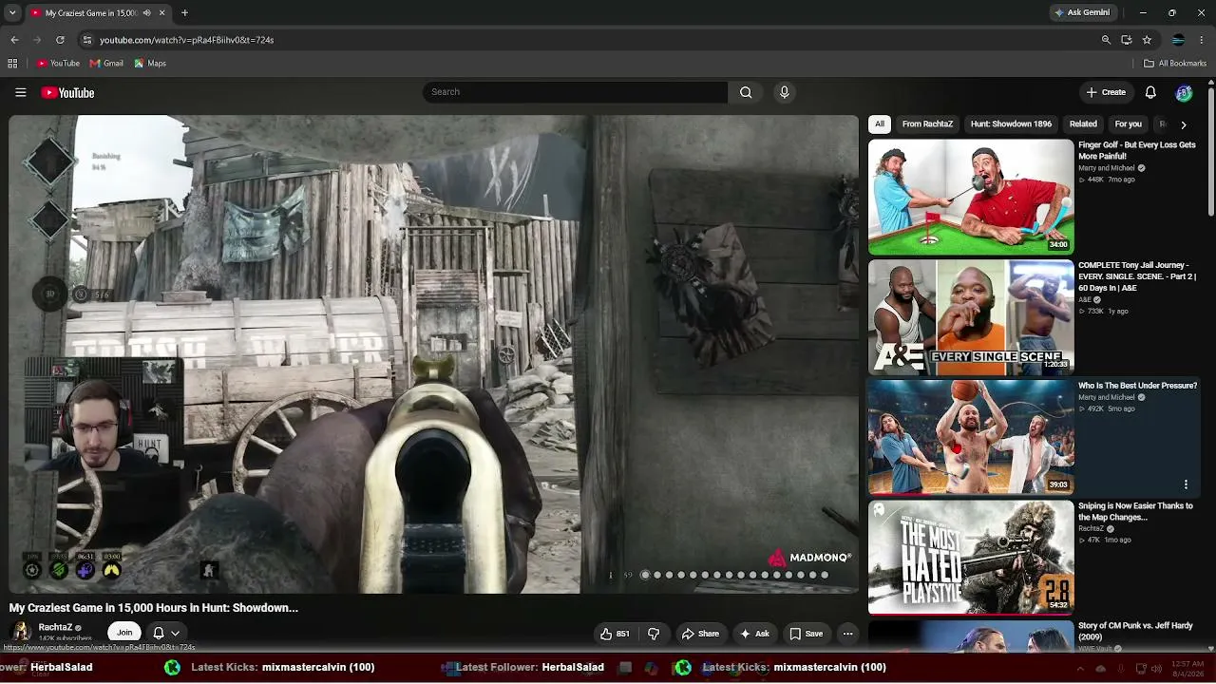Image resolution: width=1216 pixels, height=684 pixels.
Task: Zoom page using the magnifier icon
Action: click(1106, 40)
